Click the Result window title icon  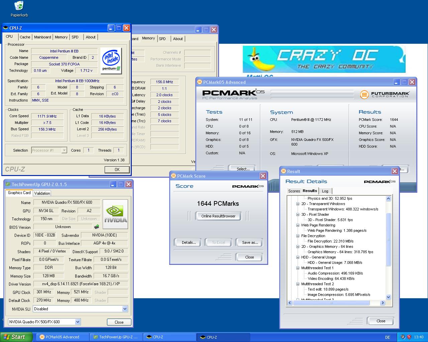click(x=284, y=171)
